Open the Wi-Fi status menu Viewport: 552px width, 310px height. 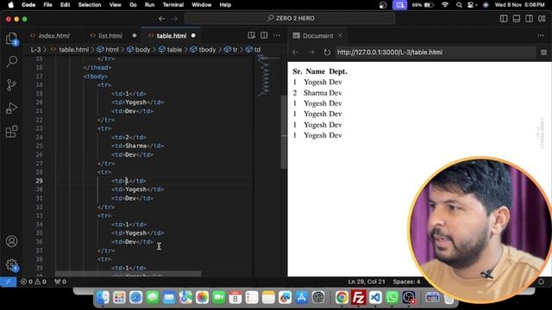[445, 5]
